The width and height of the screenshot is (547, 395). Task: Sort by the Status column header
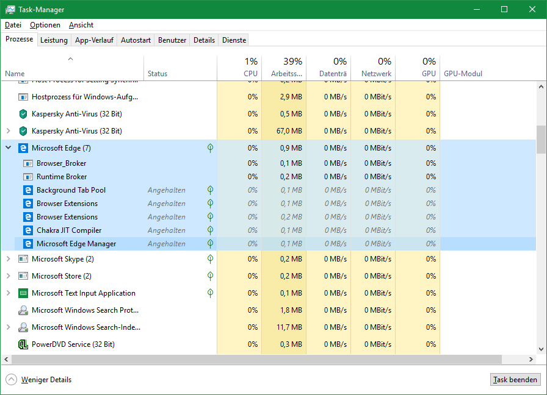coord(180,68)
